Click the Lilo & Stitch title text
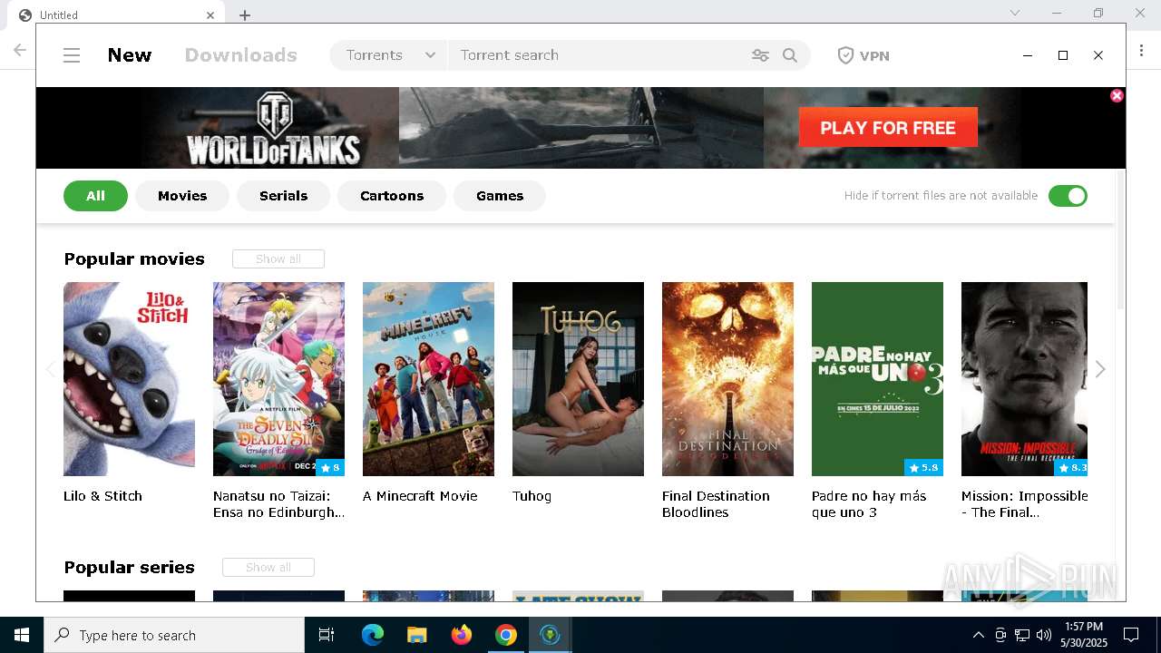The height and width of the screenshot is (653, 1161). point(102,496)
